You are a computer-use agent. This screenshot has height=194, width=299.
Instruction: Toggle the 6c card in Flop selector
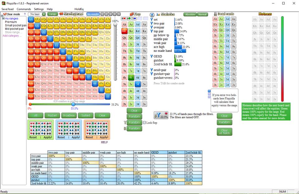click(131, 78)
